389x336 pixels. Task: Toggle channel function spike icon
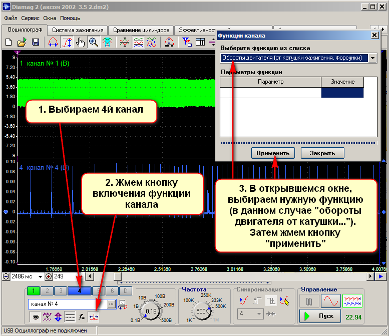pos(94,317)
